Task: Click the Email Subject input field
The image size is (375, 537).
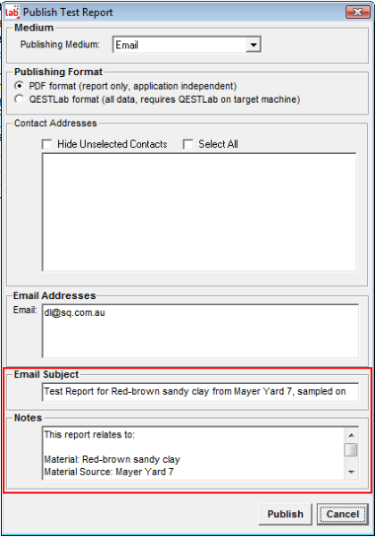Action: pos(201,392)
